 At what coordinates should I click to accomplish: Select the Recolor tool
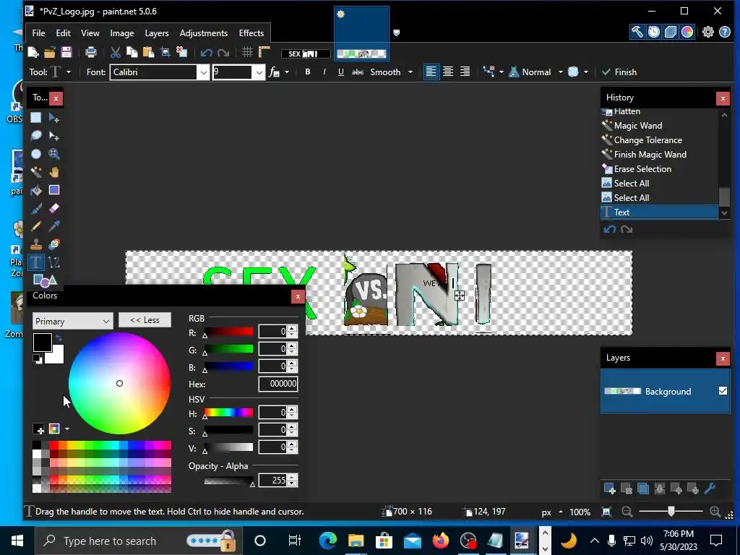tap(53, 244)
